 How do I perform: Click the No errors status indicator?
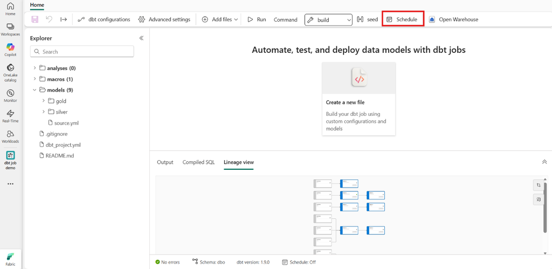(168, 262)
